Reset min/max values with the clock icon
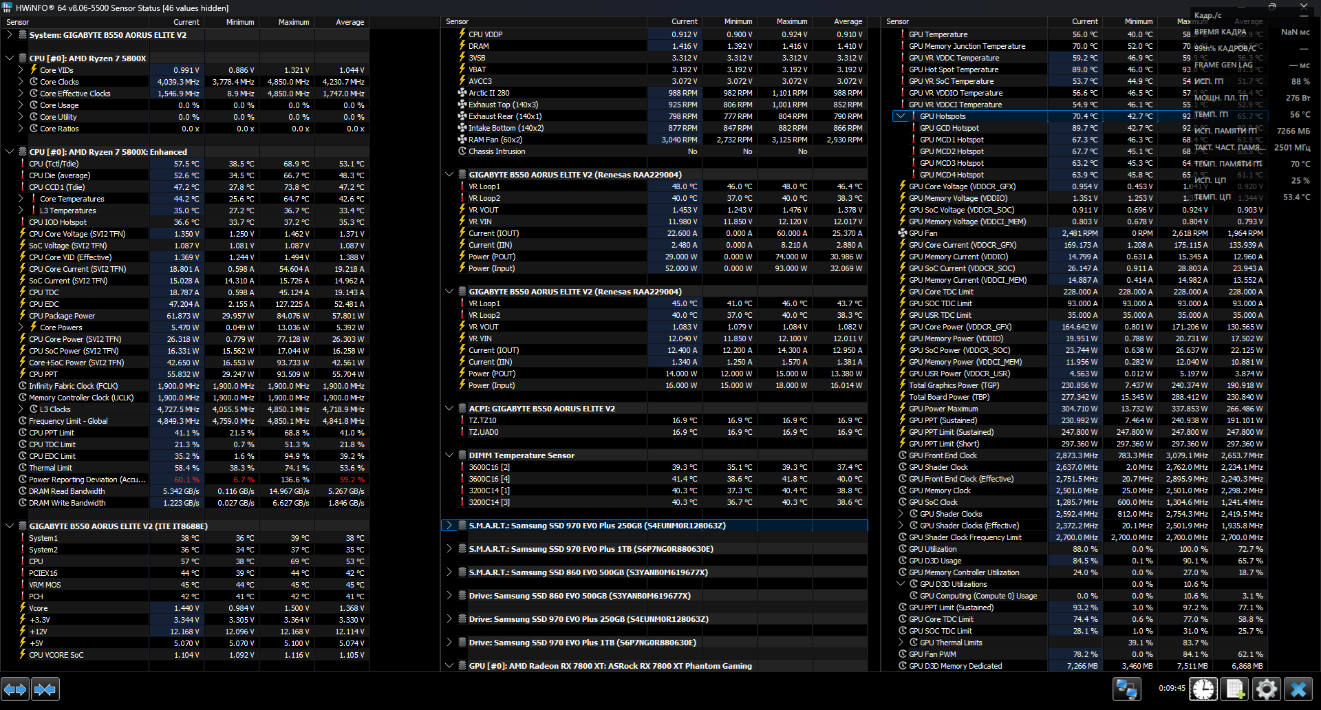 click(x=1203, y=689)
